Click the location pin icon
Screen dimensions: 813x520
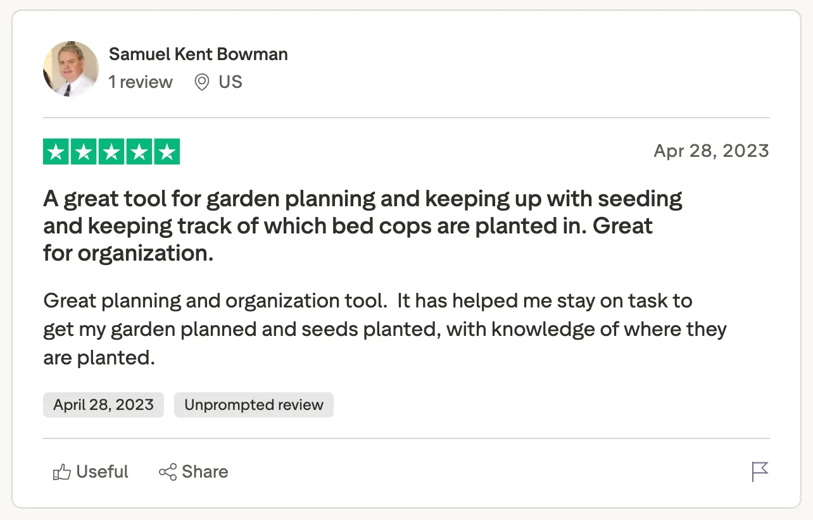pyautogui.click(x=202, y=82)
